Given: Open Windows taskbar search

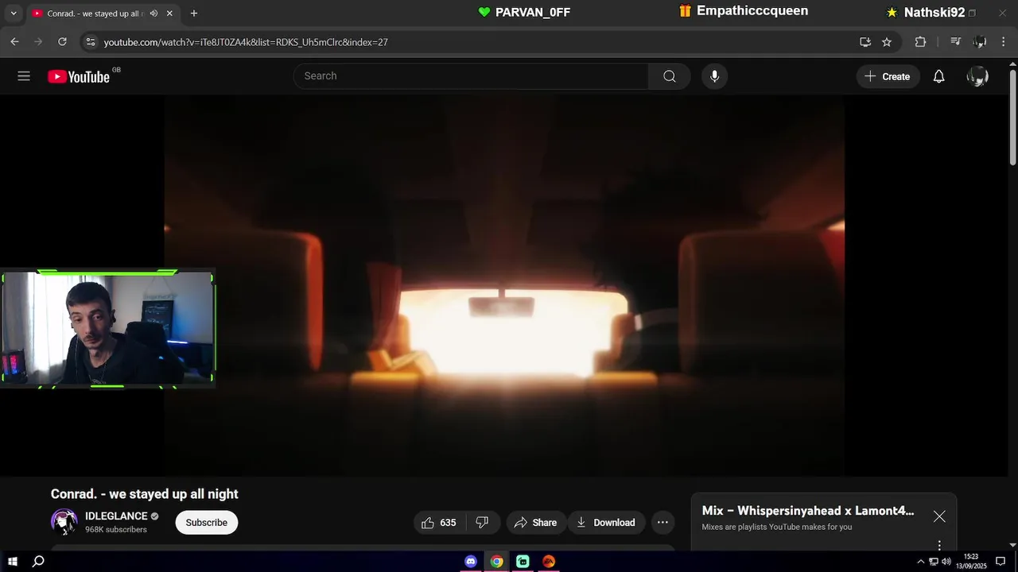Looking at the screenshot, I should [x=38, y=562].
